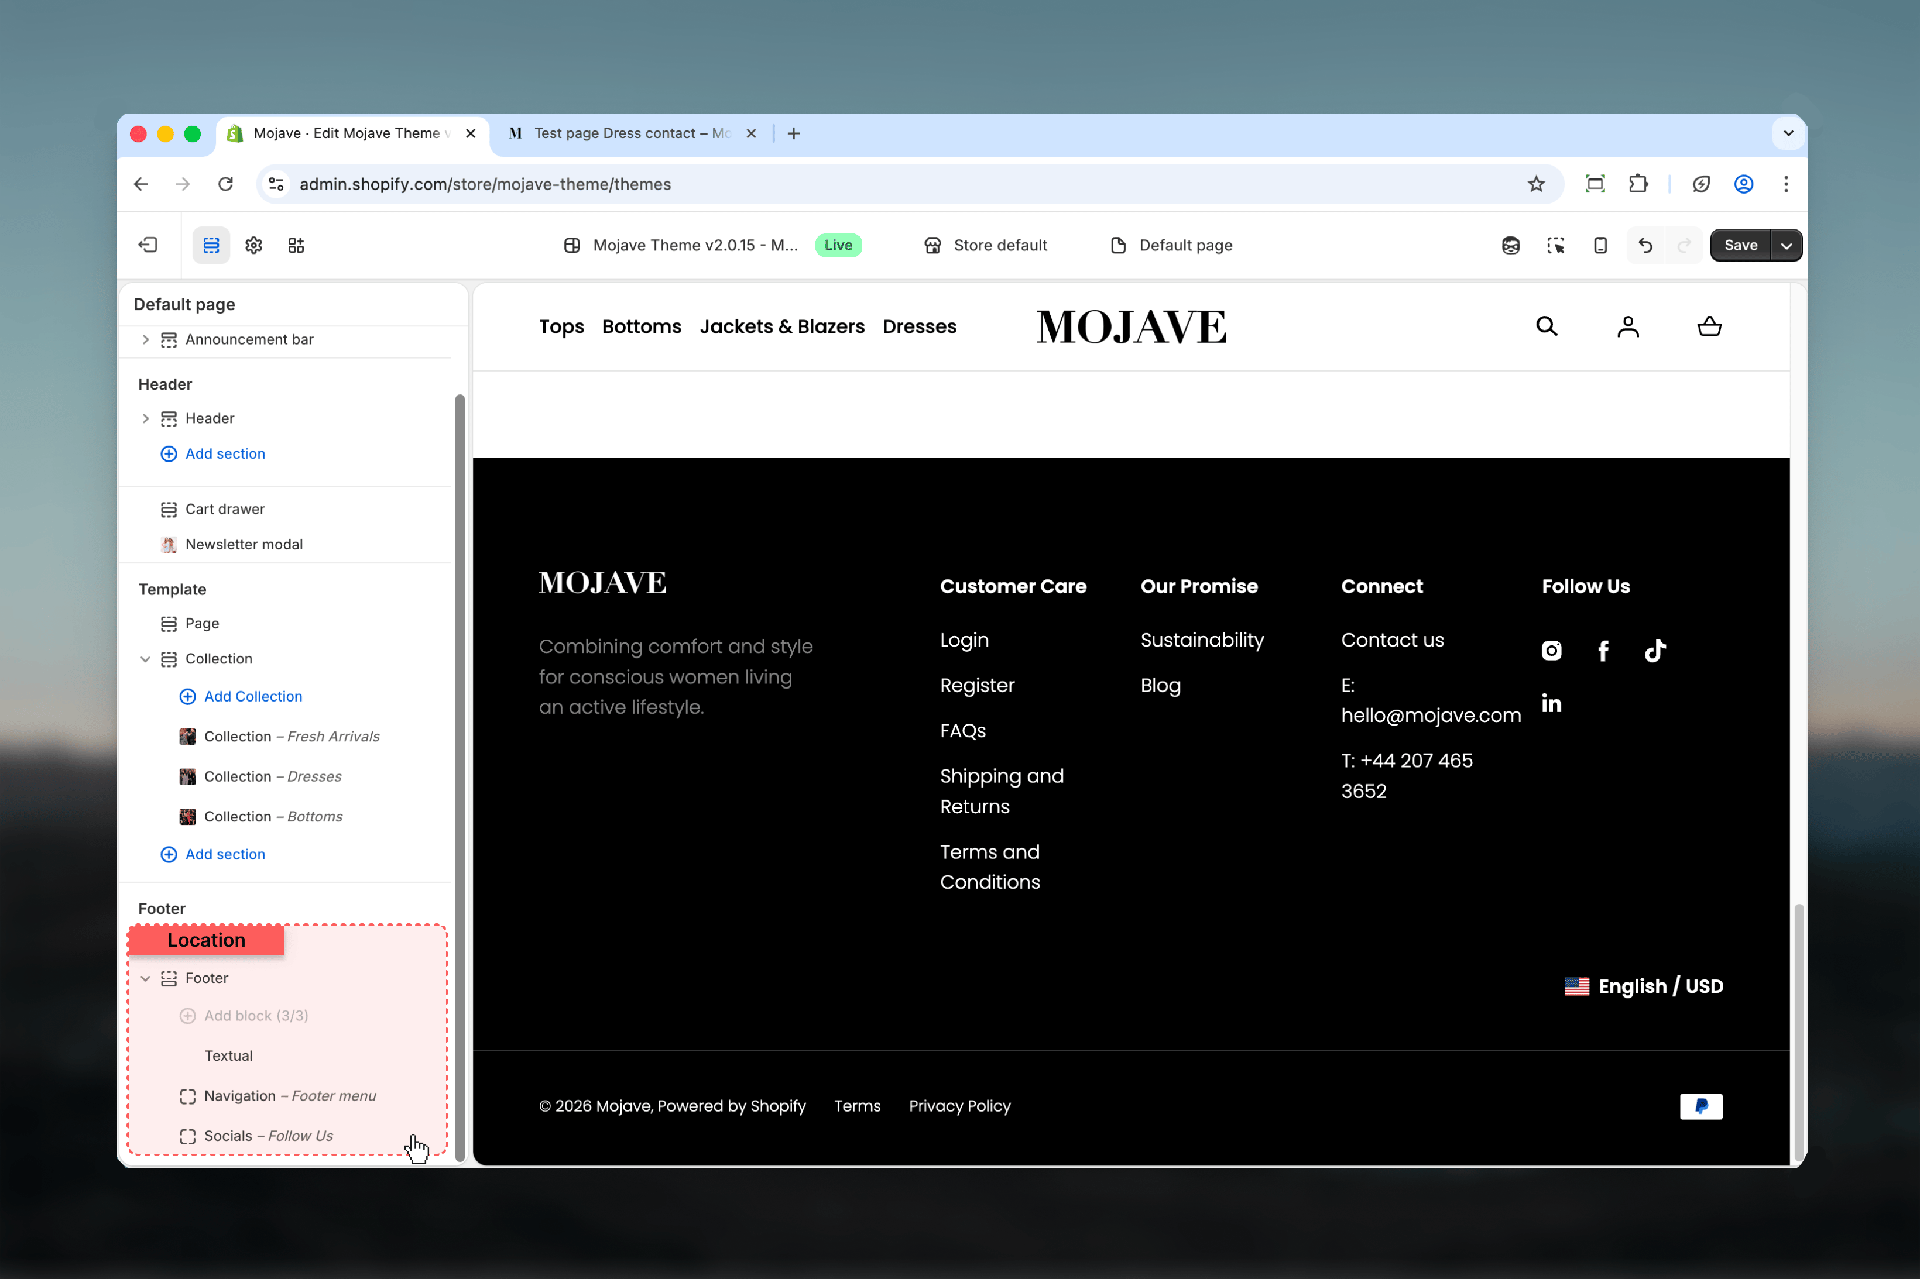Viewport: 1920px width, 1279px height.
Task: Click the Save button
Action: (1740, 245)
